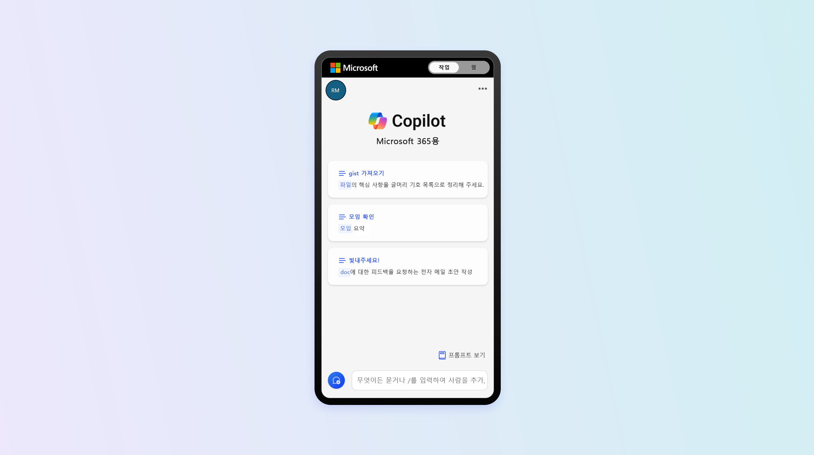814x455 pixels.
Task: Tap the chat input field
Action: (x=419, y=380)
